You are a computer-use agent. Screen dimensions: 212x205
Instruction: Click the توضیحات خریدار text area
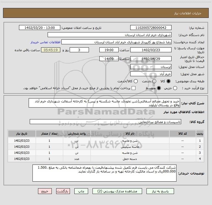104,173
